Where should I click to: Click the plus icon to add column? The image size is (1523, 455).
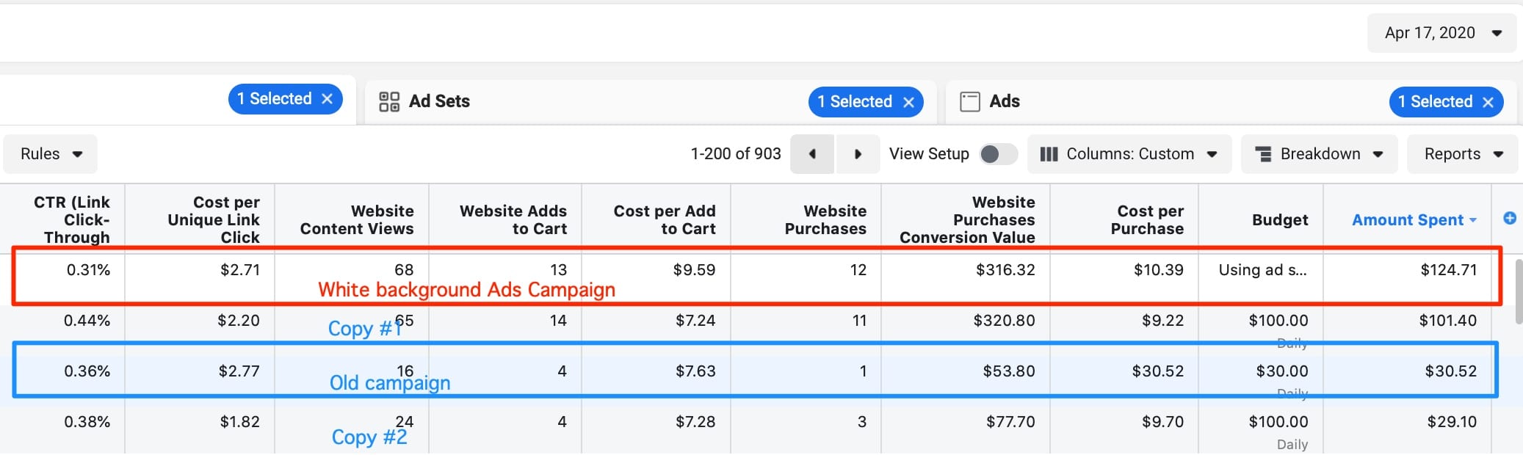pos(1510,218)
